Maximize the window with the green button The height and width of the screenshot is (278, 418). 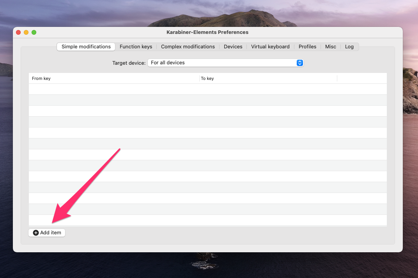34,32
